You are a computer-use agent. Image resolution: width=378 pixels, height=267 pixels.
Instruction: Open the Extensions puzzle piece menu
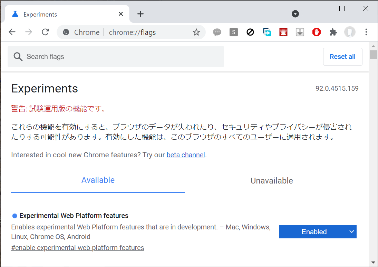[333, 32]
